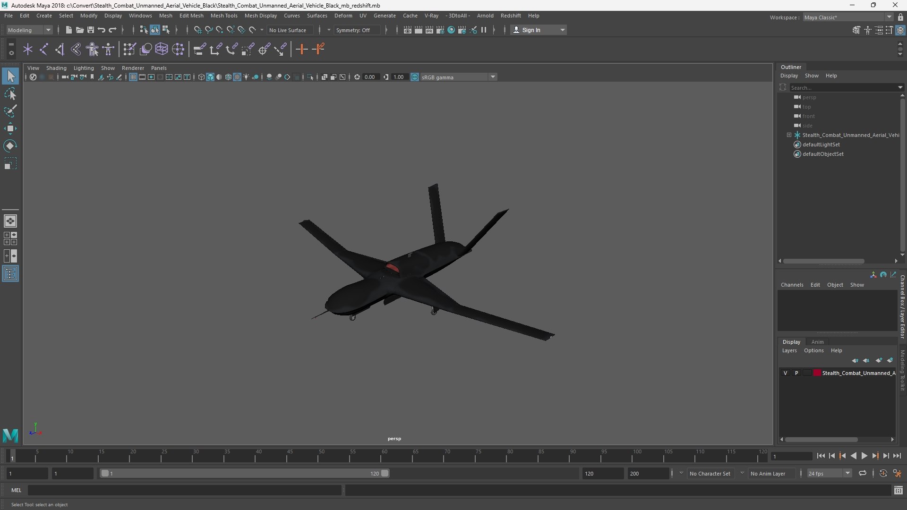Click the Open Scene folder icon
907x510 pixels.
pyautogui.click(x=79, y=30)
